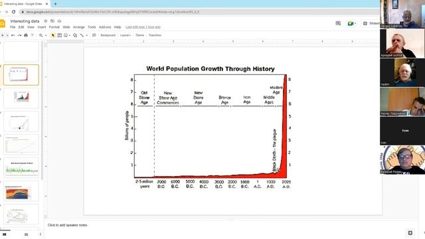The height and width of the screenshot is (239, 425).
Task: Select the green oscillating line chart thumbnail
Action: pyautogui.click(x=21, y=168)
